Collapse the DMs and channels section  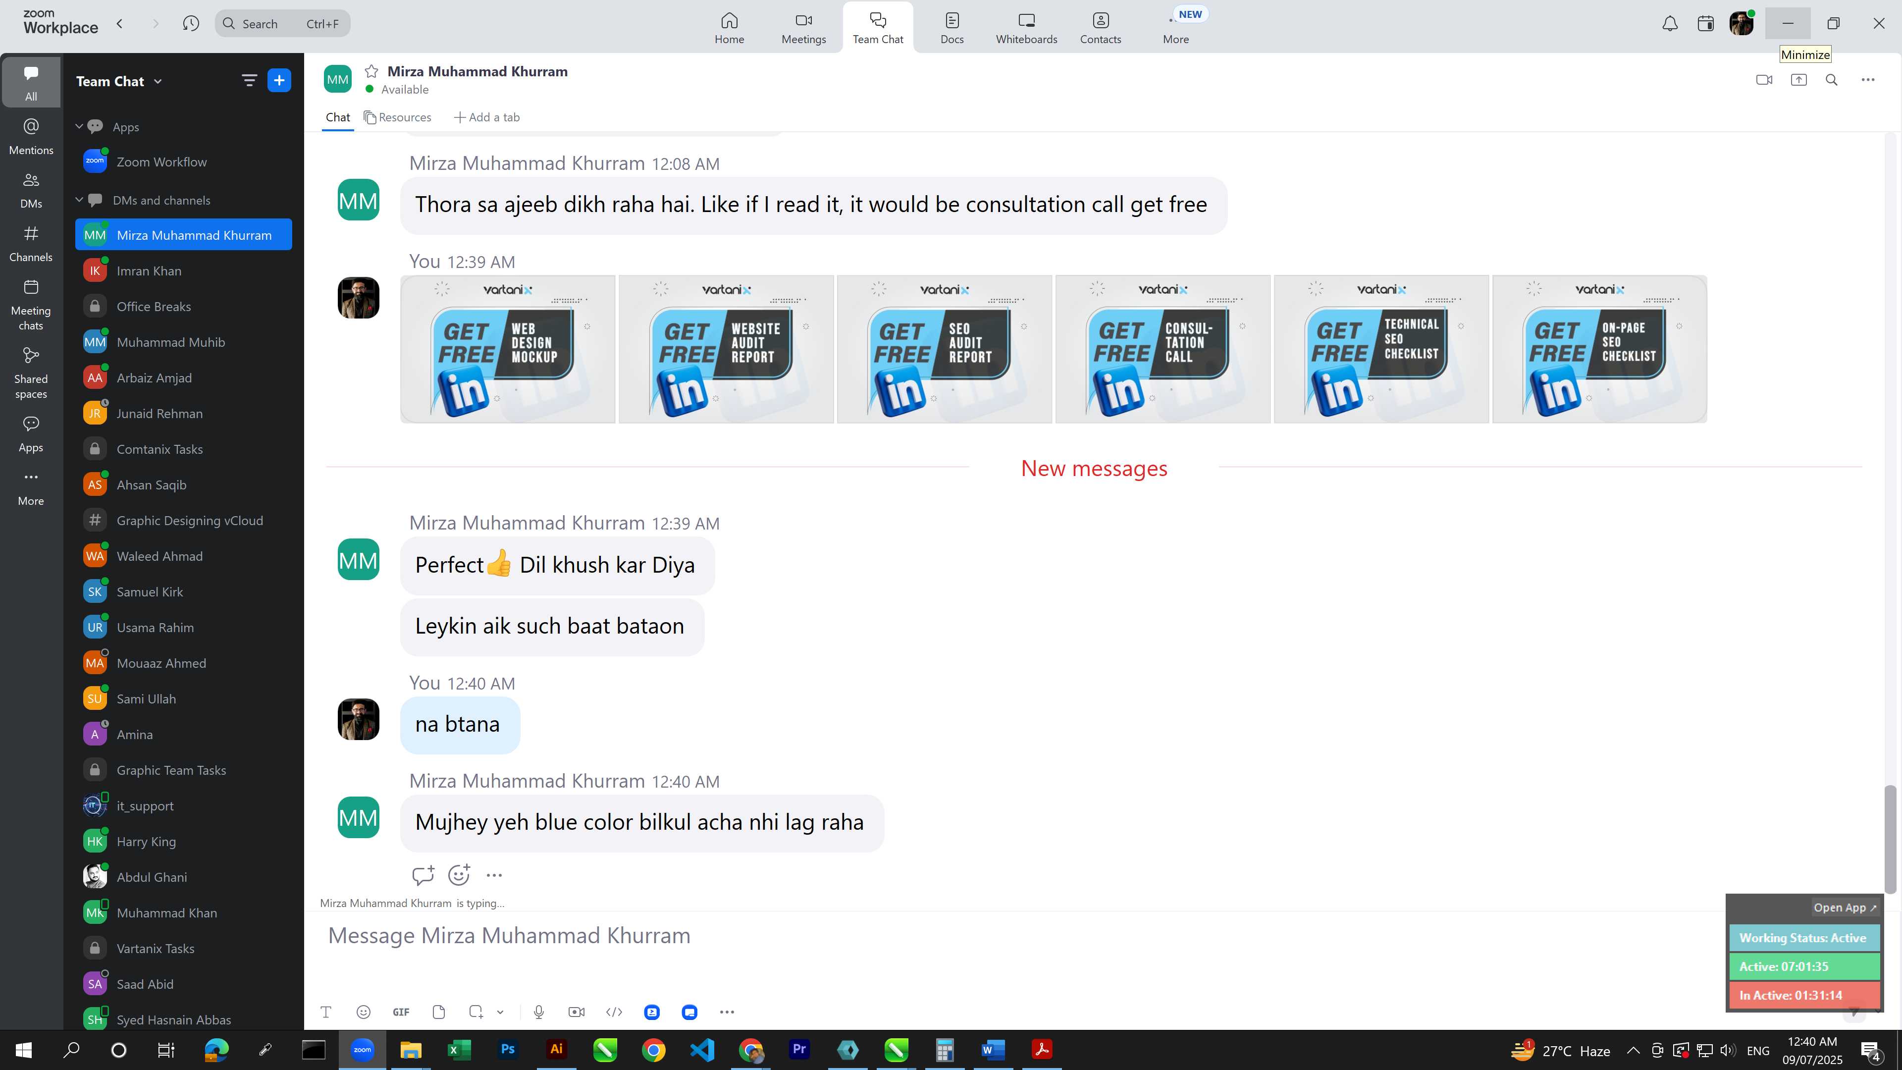pos(79,199)
